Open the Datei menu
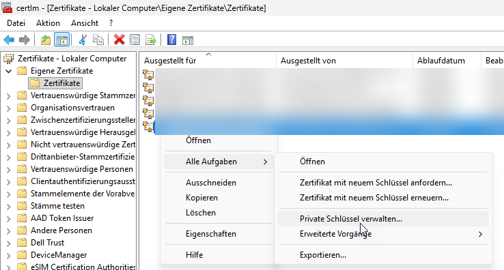504x270 pixels. pos(16,23)
